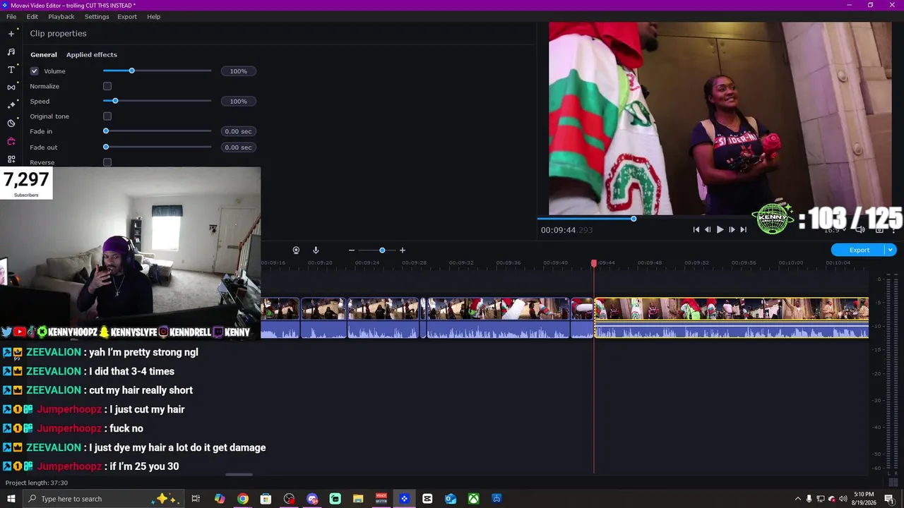Click the red playhead marker on the ruler
This screenshot has height=508, width=904.
(x=594, y=262)
